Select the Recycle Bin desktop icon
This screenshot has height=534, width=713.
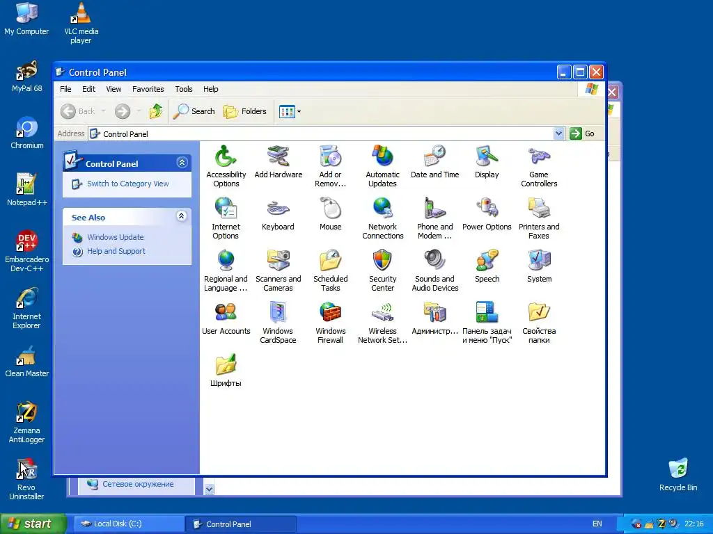click(x=678, y=474)
